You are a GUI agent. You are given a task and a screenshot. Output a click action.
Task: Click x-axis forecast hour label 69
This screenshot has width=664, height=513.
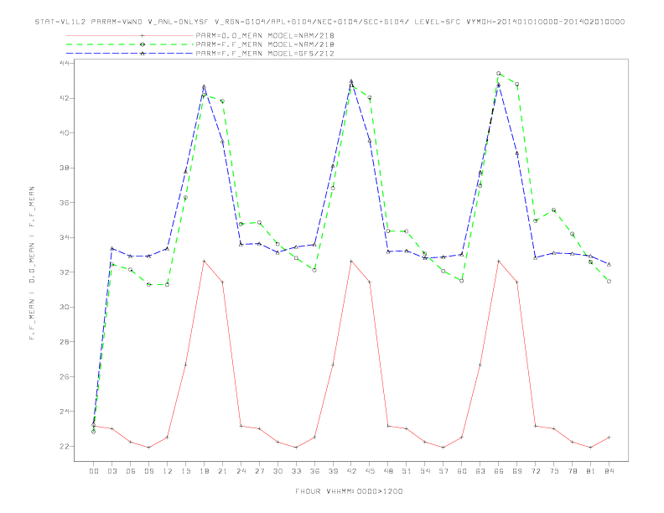coord(517,471)
